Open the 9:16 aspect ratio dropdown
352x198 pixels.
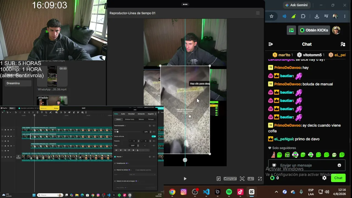251,179
